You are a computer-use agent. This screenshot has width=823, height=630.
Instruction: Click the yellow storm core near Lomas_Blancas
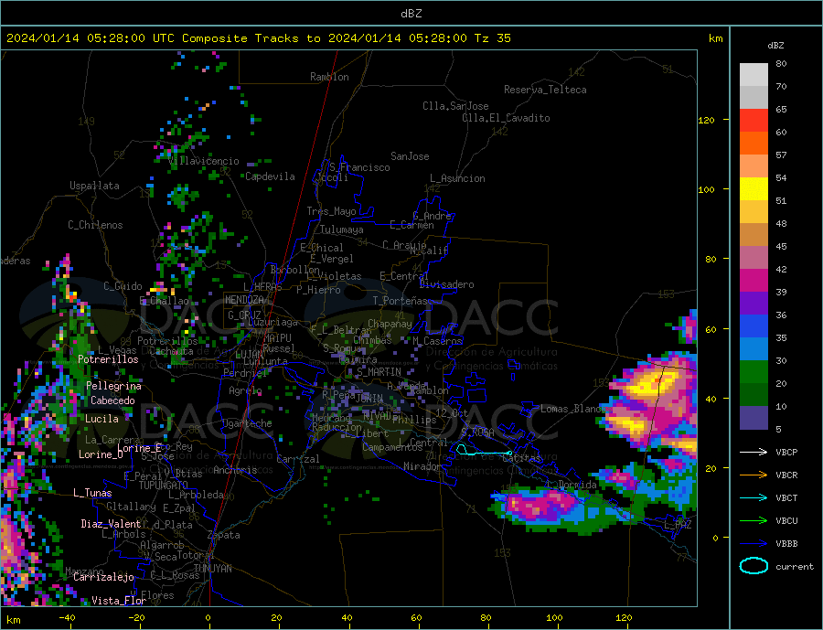point(650,385)
